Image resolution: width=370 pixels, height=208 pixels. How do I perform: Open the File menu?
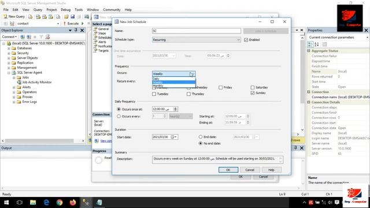point(6,10)
